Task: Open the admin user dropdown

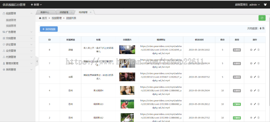Action: [x=254, y=4]
